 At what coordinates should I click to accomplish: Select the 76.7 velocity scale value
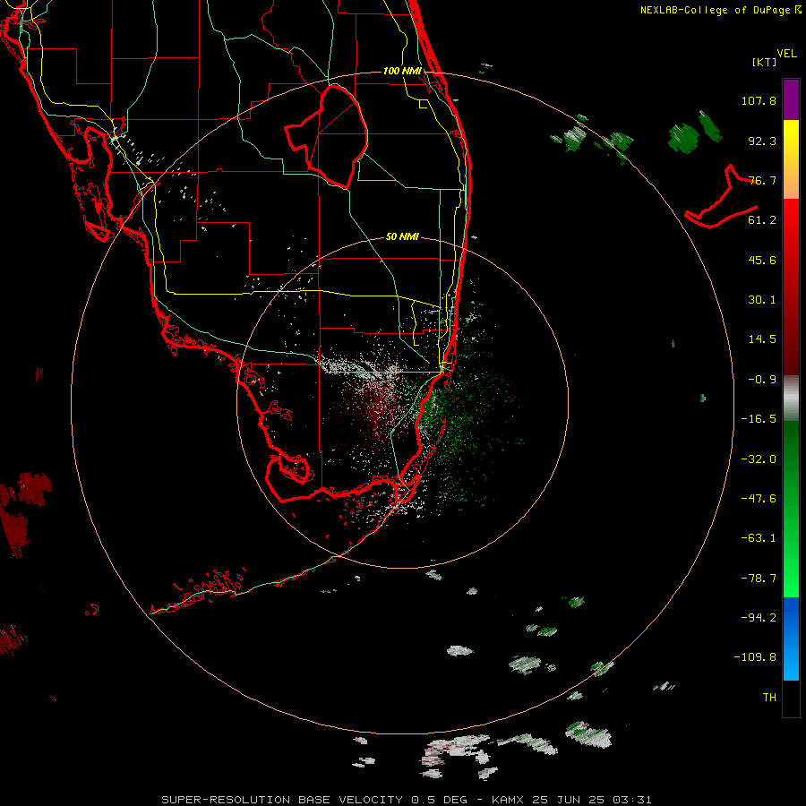tap(762, 180)
